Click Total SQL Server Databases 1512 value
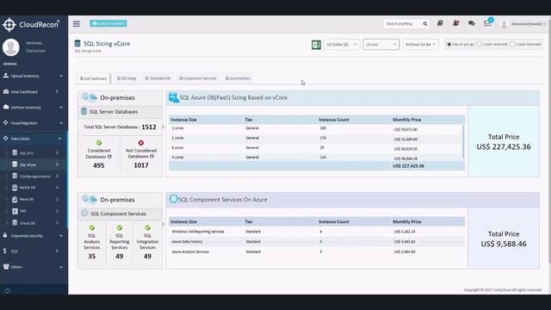 (149, 127)
